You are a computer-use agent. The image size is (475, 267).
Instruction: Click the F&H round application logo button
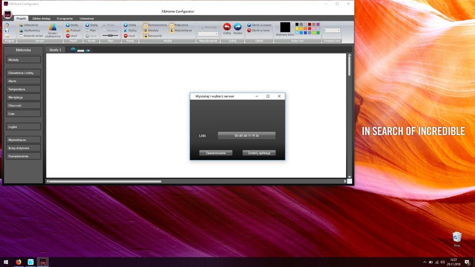(7, 14)
